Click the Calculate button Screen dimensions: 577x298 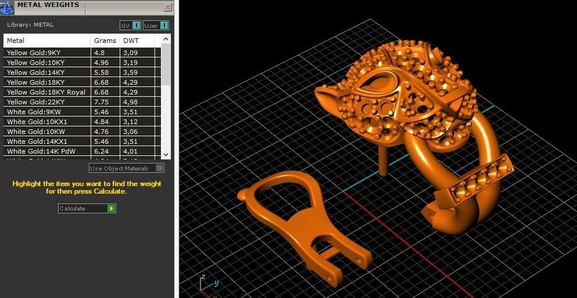coord(87,209)
